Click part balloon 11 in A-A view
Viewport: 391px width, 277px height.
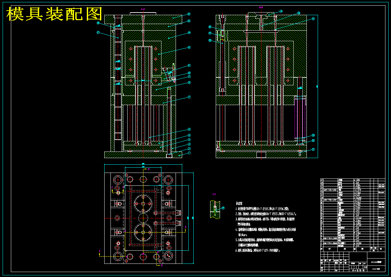[x=189, y=66]
